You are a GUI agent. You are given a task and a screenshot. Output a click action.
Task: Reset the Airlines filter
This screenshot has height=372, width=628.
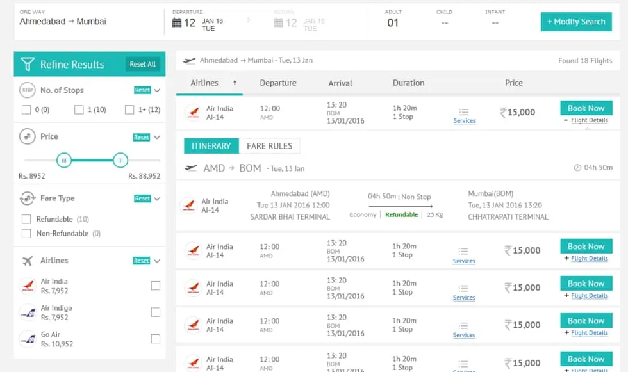[142, 261]
